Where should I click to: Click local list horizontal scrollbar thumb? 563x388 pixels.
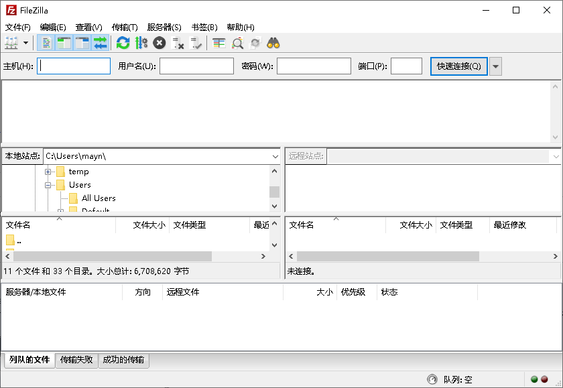pyautogui.click(x=113, y=256)
